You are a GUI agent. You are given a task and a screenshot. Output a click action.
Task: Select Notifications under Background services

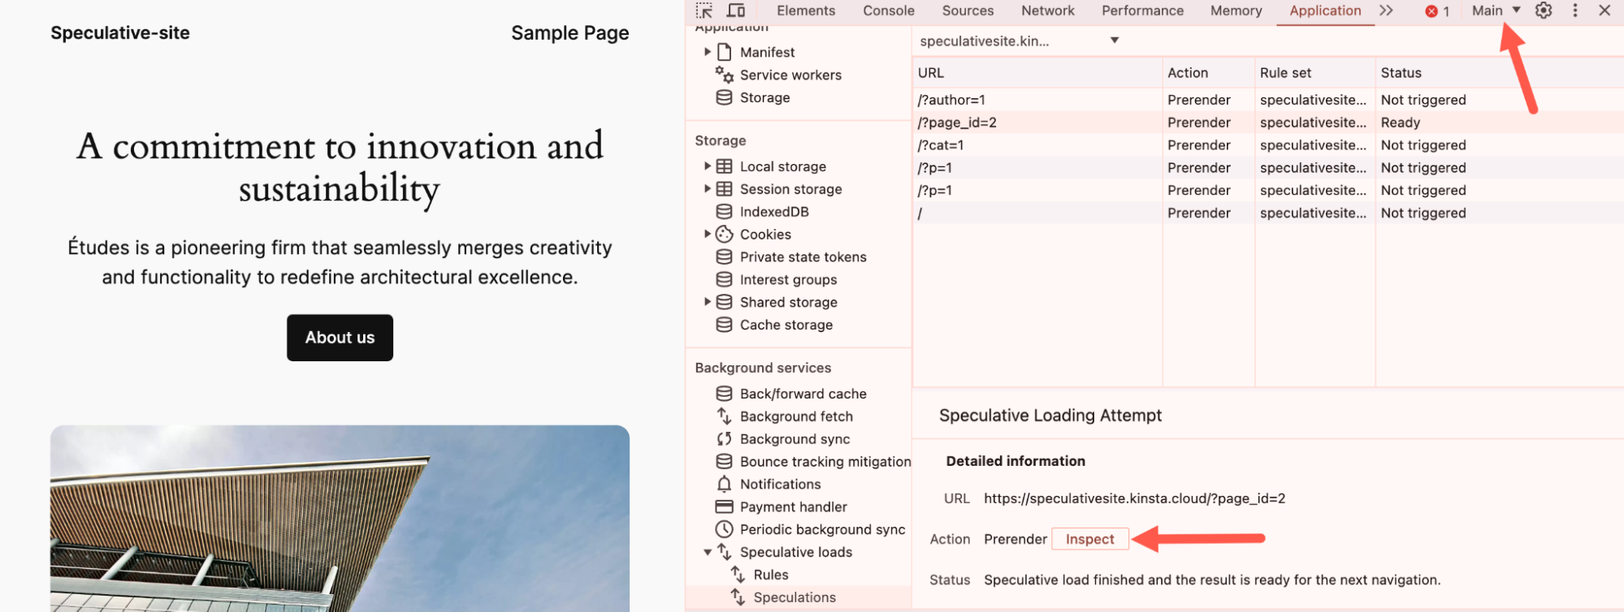[x=780, y=485]
